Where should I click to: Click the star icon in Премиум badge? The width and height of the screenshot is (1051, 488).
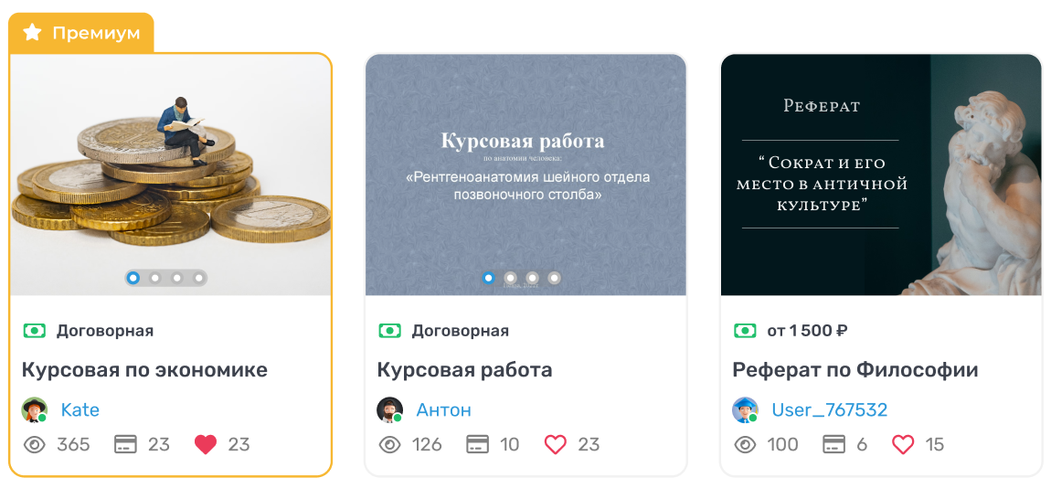pos(32,33)
